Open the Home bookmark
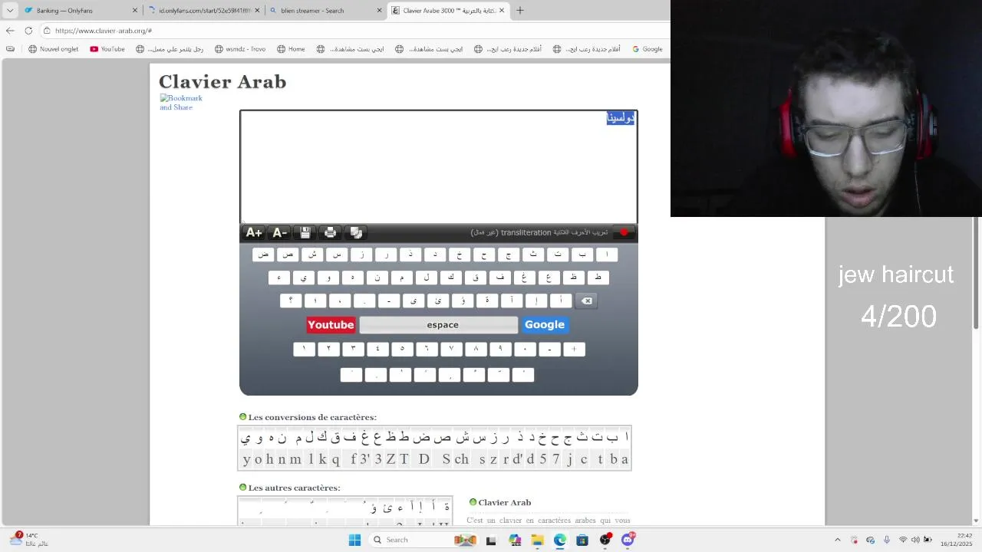The width and height of the screenshot is (982, 552). [x=291, y=49]
